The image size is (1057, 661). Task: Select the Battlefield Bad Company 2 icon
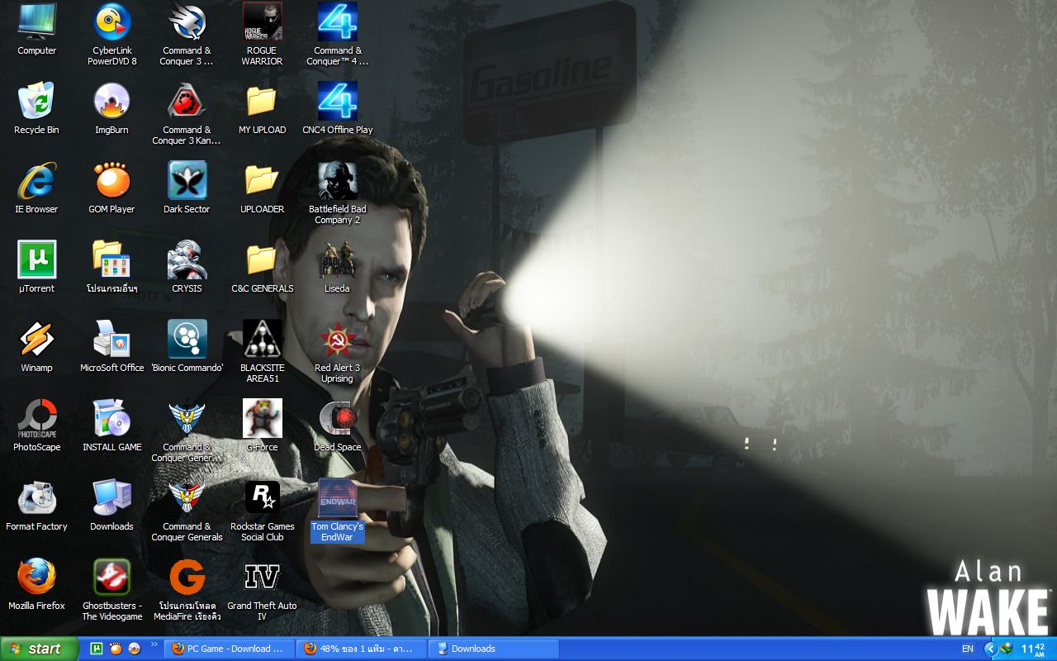click(338, 193)
